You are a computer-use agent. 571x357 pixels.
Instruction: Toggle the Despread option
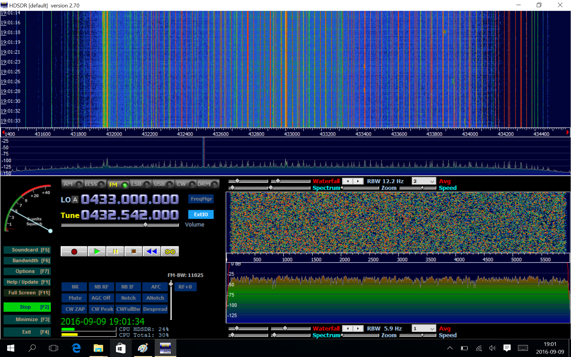(155, 309)
